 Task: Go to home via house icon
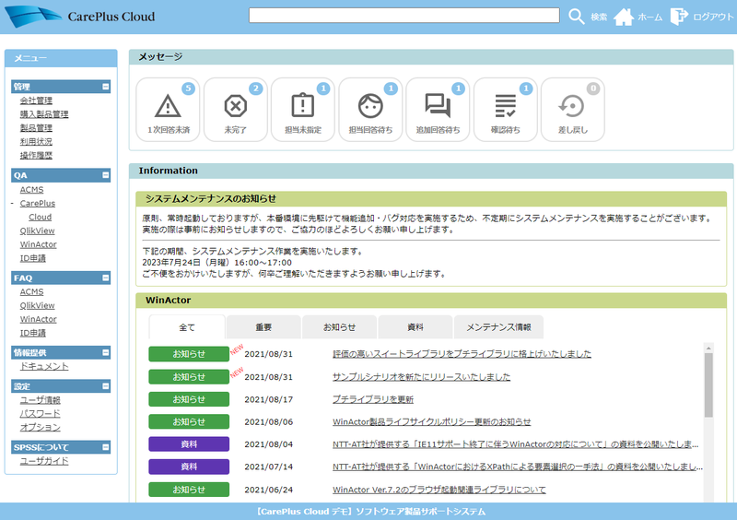(x=624, y=17)
